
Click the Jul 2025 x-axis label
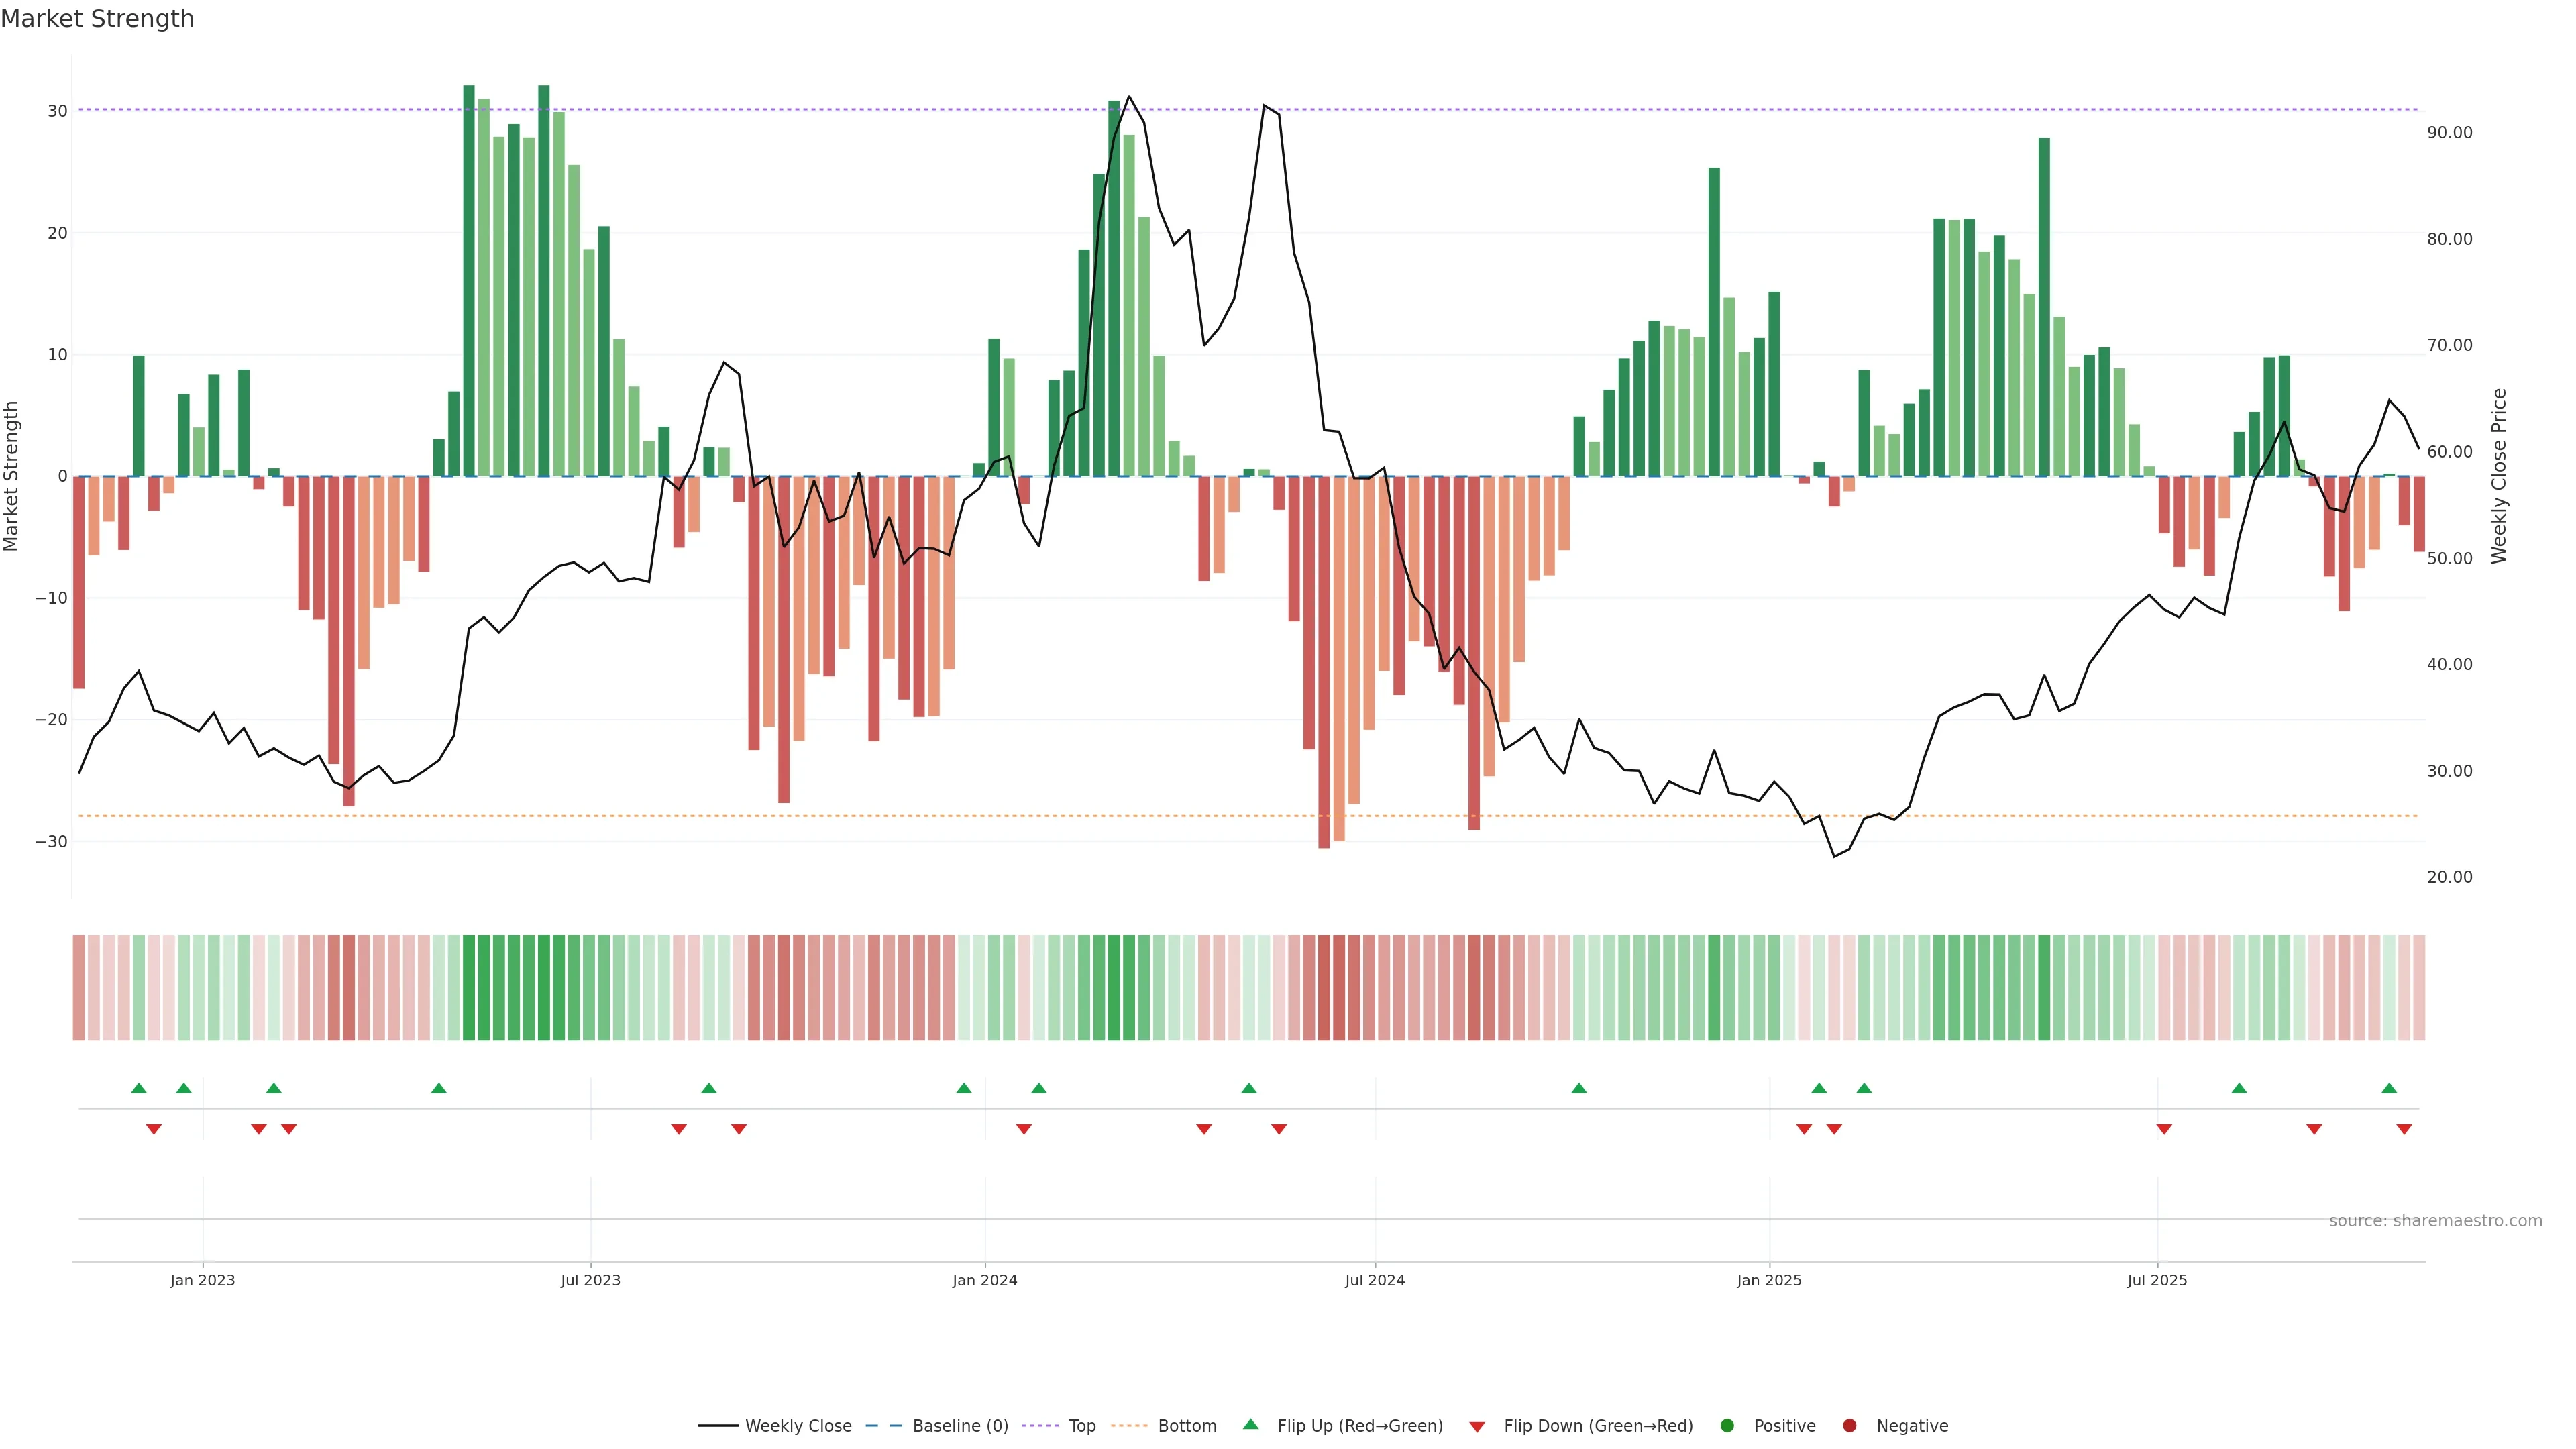coord(2157,1280)
